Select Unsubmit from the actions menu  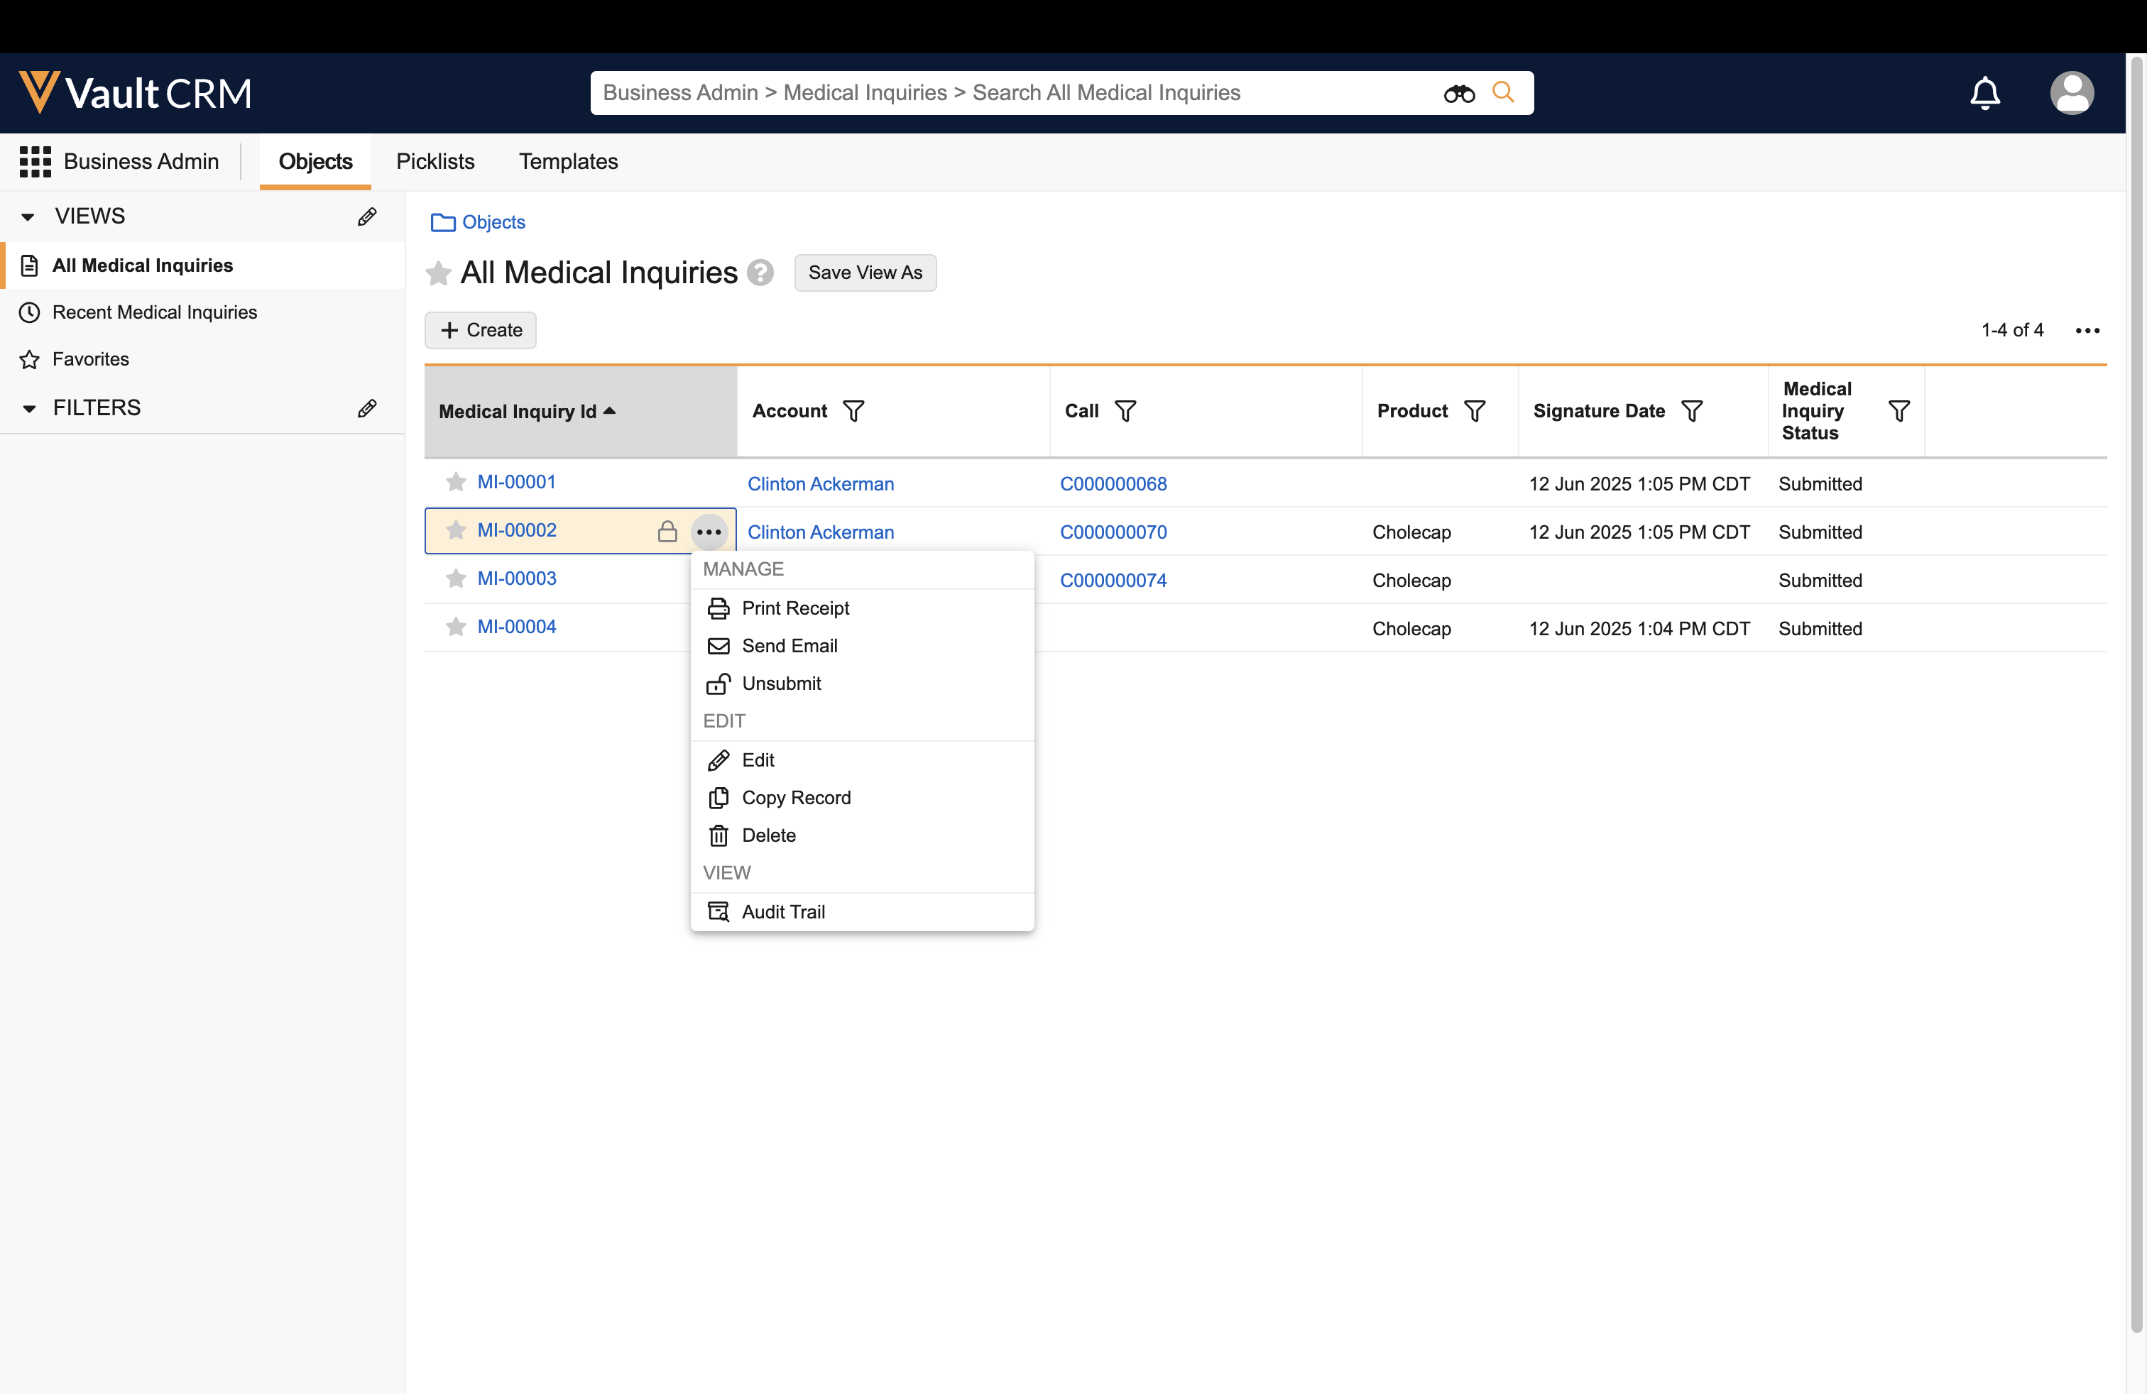point(780,684)
